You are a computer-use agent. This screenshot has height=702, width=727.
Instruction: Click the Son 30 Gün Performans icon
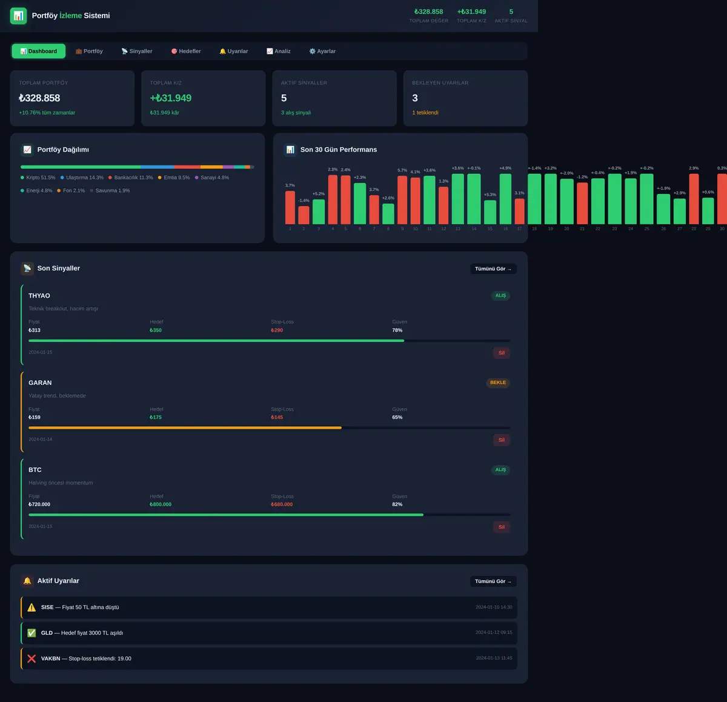click(x=290, y=150)
